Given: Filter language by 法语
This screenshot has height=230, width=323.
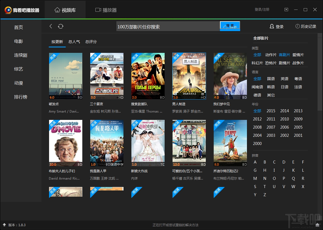Looking at the screenshot, I should [x=298, y=87].
